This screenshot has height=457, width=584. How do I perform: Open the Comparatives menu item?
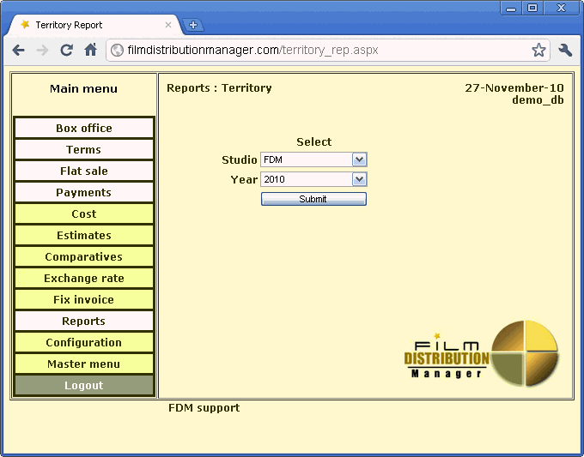point(84,257)
